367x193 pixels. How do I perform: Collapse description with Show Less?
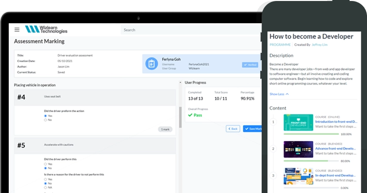pos(279,94)
